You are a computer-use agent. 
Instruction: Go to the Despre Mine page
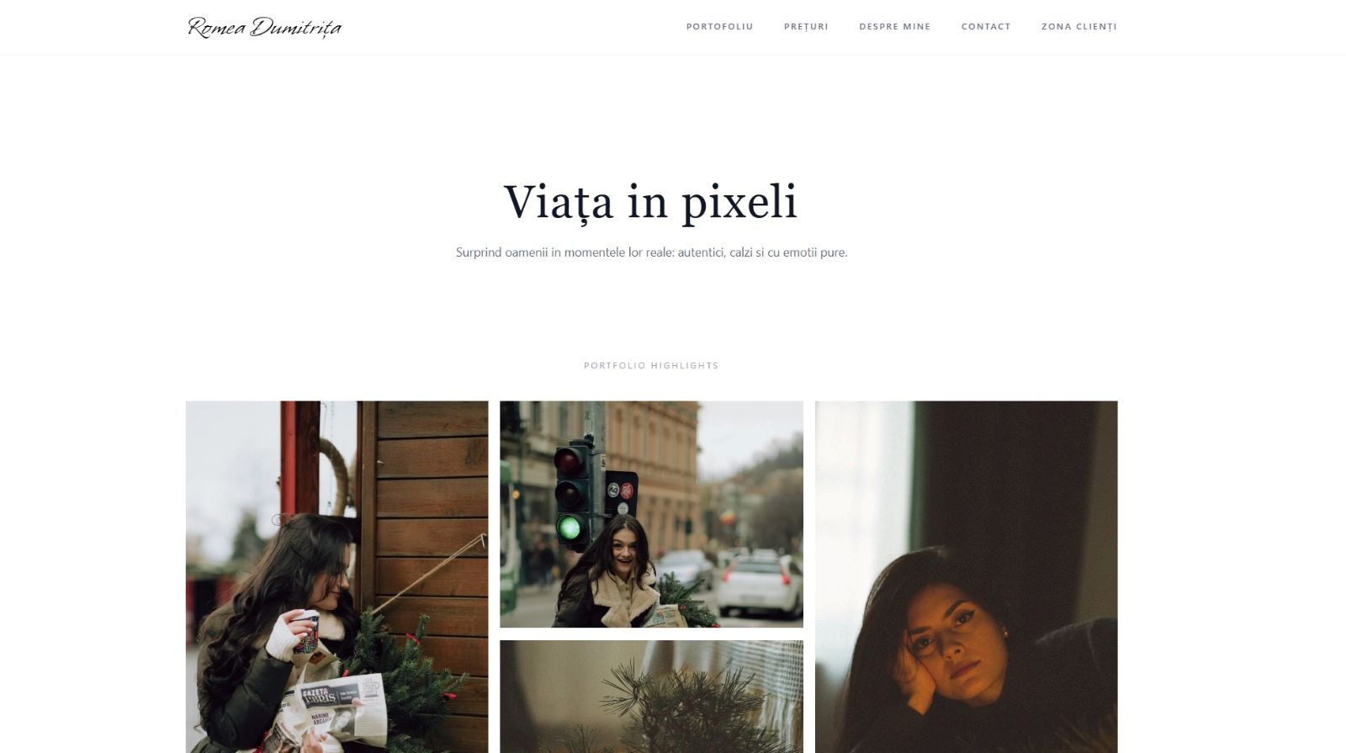[894, 26]
